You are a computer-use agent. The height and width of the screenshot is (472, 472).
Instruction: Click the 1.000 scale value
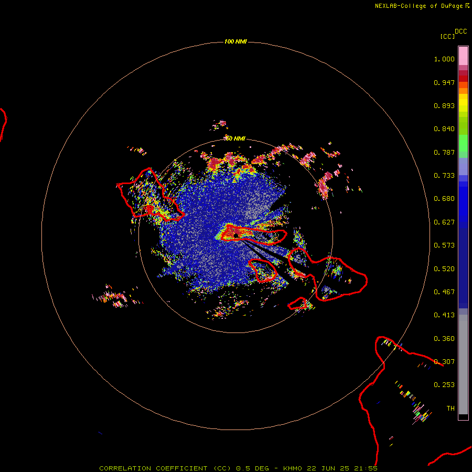(x=444, y=59)
